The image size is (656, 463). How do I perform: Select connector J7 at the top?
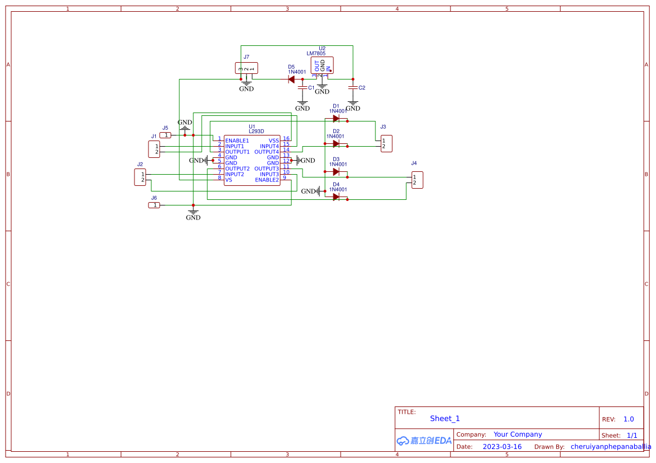coord(245,68)
